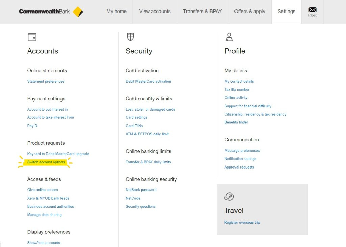Click the Online banking security subheading
Image resolution: width=346 pixels, height=247 pixels.
tap(151, 179)
